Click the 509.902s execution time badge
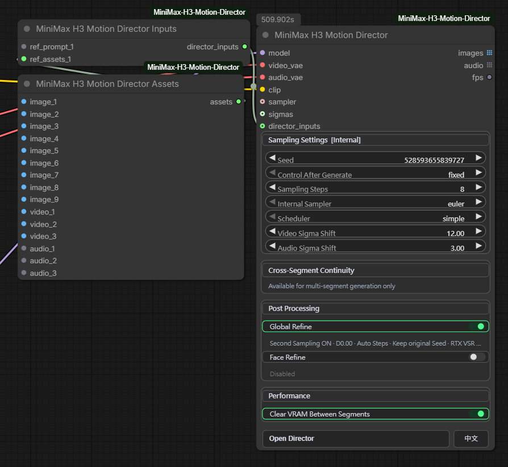508x467 pixels. tap(278, 19)
